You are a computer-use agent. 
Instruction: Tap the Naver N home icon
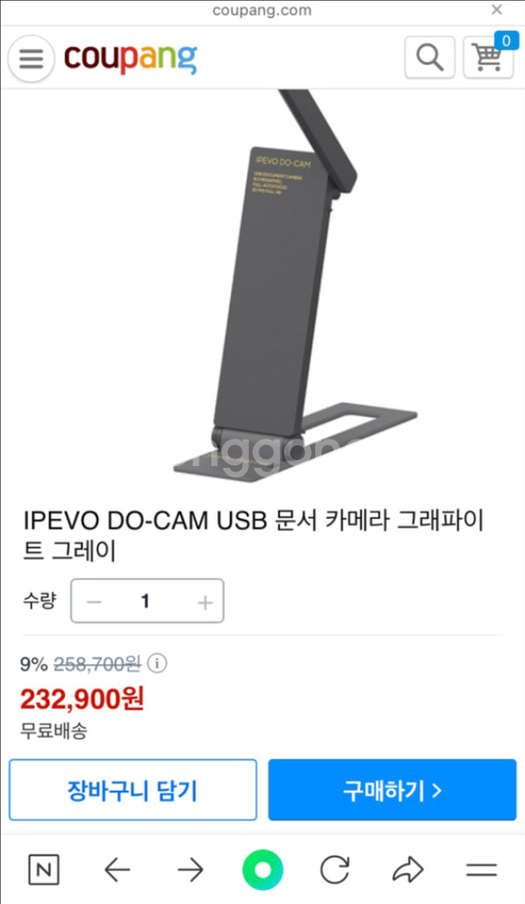(x=44, y=870)
